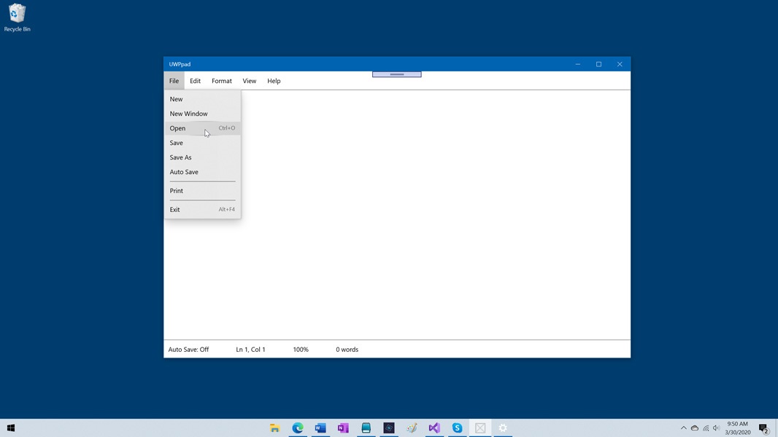
Task: Open Skype from the taskbar
Action: (x=457, y=428)
